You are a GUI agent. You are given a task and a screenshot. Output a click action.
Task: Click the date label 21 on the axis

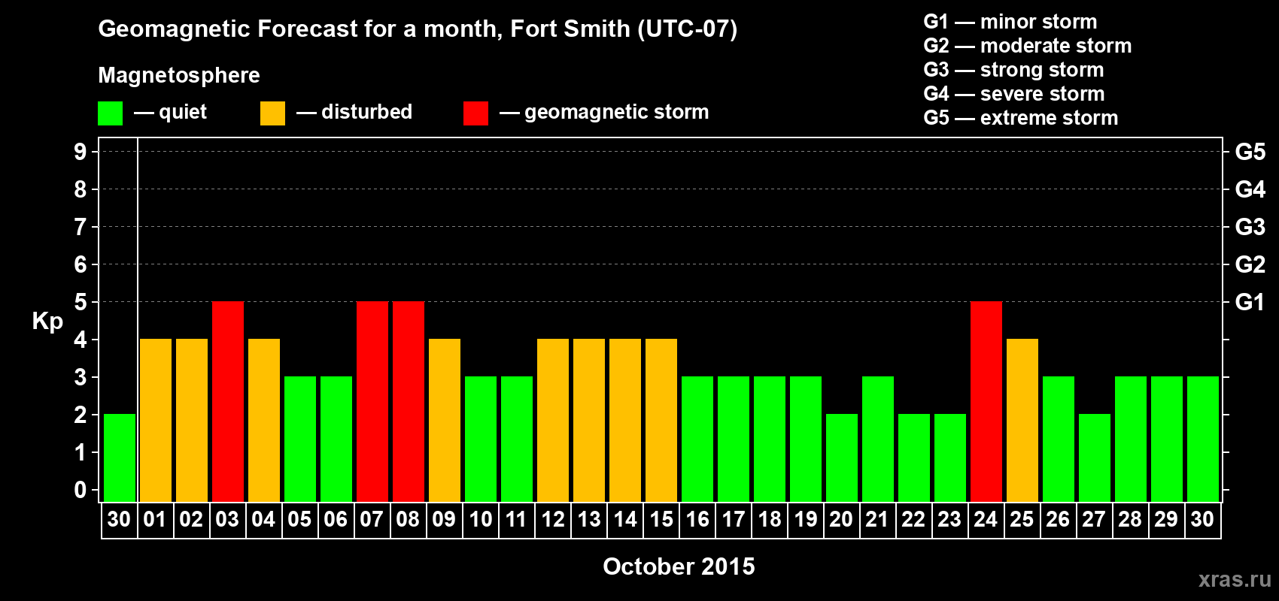(x=877, y=519)
